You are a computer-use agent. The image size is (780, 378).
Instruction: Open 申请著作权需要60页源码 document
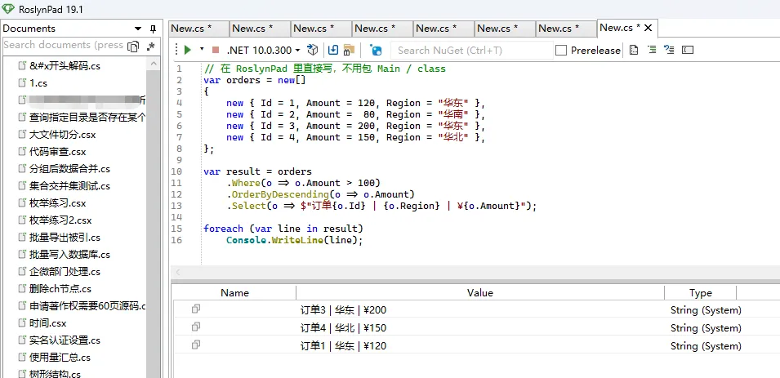tap(87, 306)
